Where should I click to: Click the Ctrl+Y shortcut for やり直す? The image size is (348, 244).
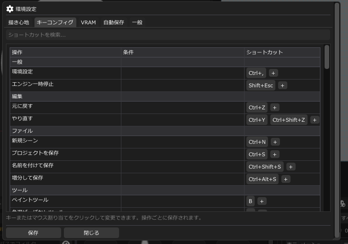(257, 120)
